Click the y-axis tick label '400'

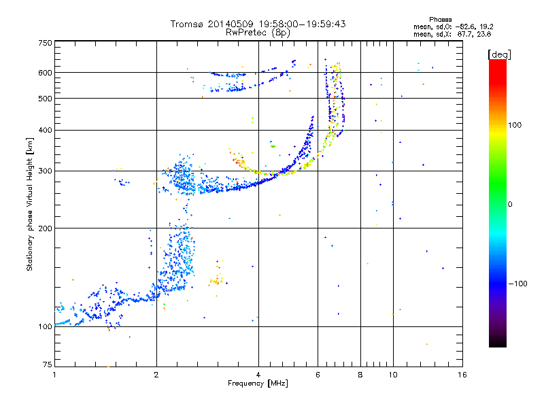45,130
